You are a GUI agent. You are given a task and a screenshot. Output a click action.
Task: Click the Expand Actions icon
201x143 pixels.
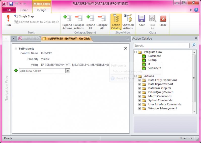tap(67, 22)
